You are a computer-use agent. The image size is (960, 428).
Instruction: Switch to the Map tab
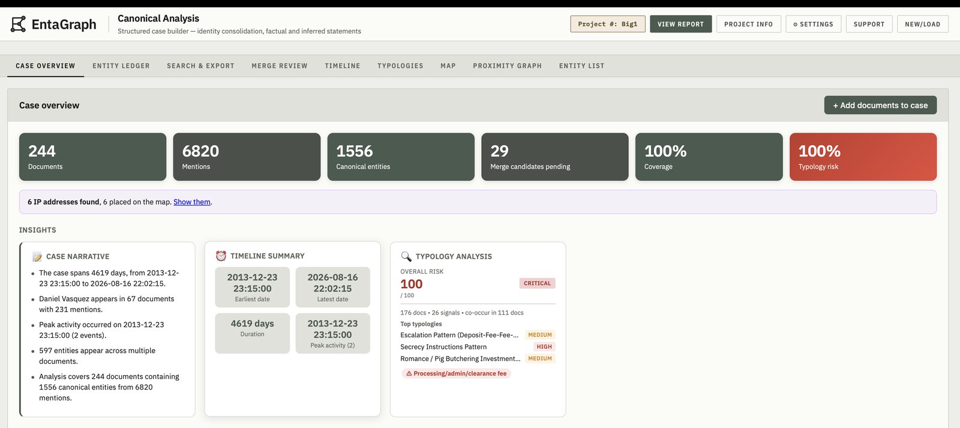click(x=448, y=66)
